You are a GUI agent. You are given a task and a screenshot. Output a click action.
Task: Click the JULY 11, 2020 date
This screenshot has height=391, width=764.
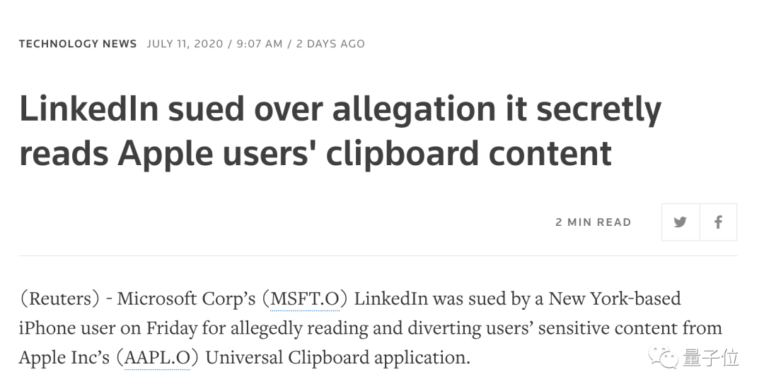tap(185, 44)
